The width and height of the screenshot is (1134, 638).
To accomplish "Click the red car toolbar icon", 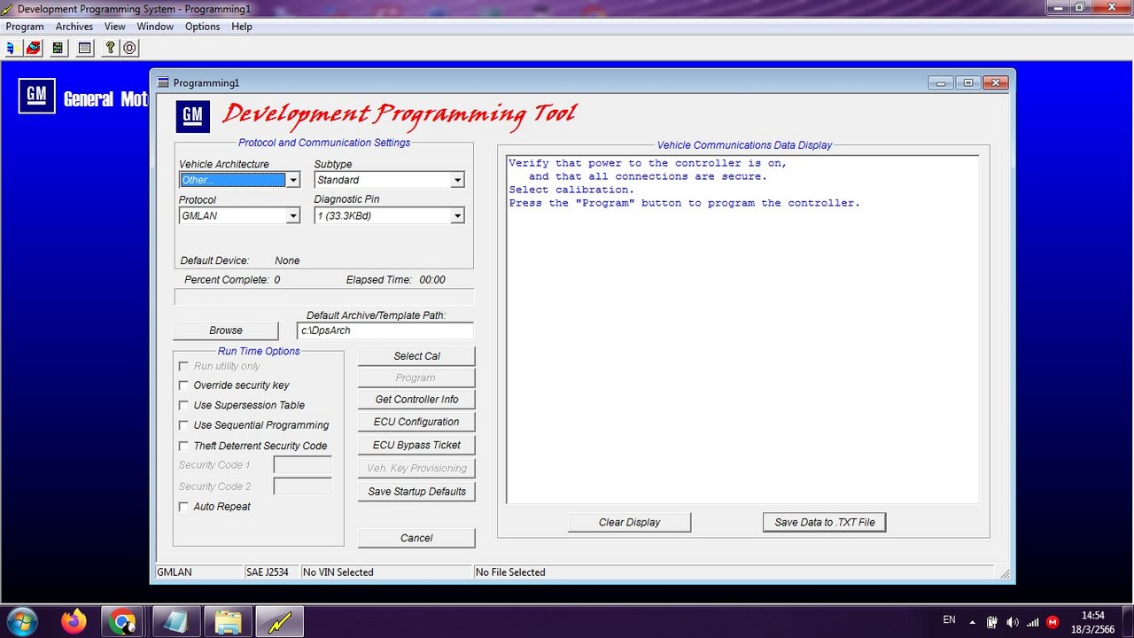I will (33, 48).
